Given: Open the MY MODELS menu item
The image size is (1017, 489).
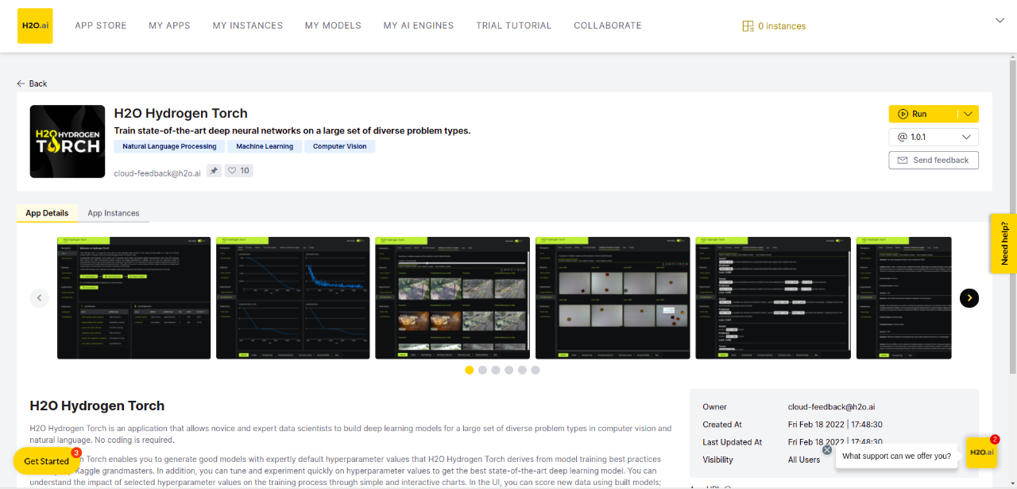Looking at the screenshot, I should [x=333, y=25].
